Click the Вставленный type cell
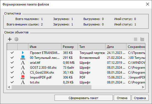Screen dimensions: 152x104 89,58
